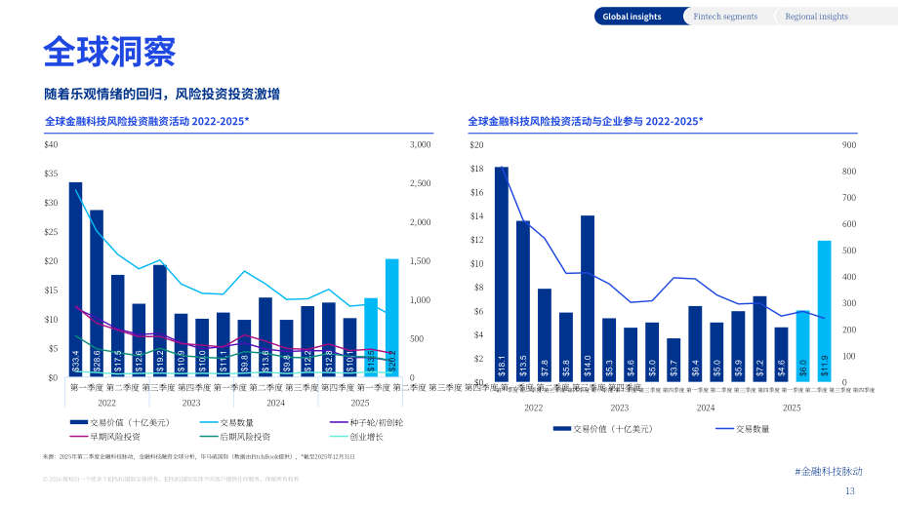Select left chart title 全球金融科技风险投资融资活动 2022-2025*
The height and width of the screenshot is (505, 898).
pos(147,121)
